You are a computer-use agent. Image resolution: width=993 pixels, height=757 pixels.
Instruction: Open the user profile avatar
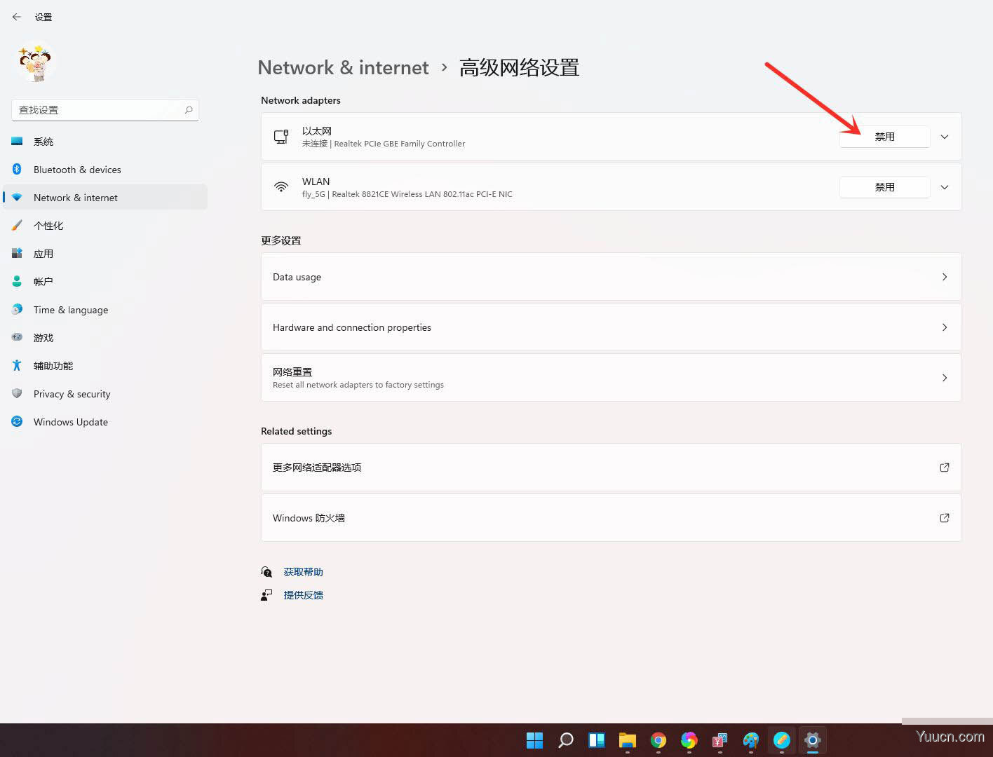pos(36,64)
